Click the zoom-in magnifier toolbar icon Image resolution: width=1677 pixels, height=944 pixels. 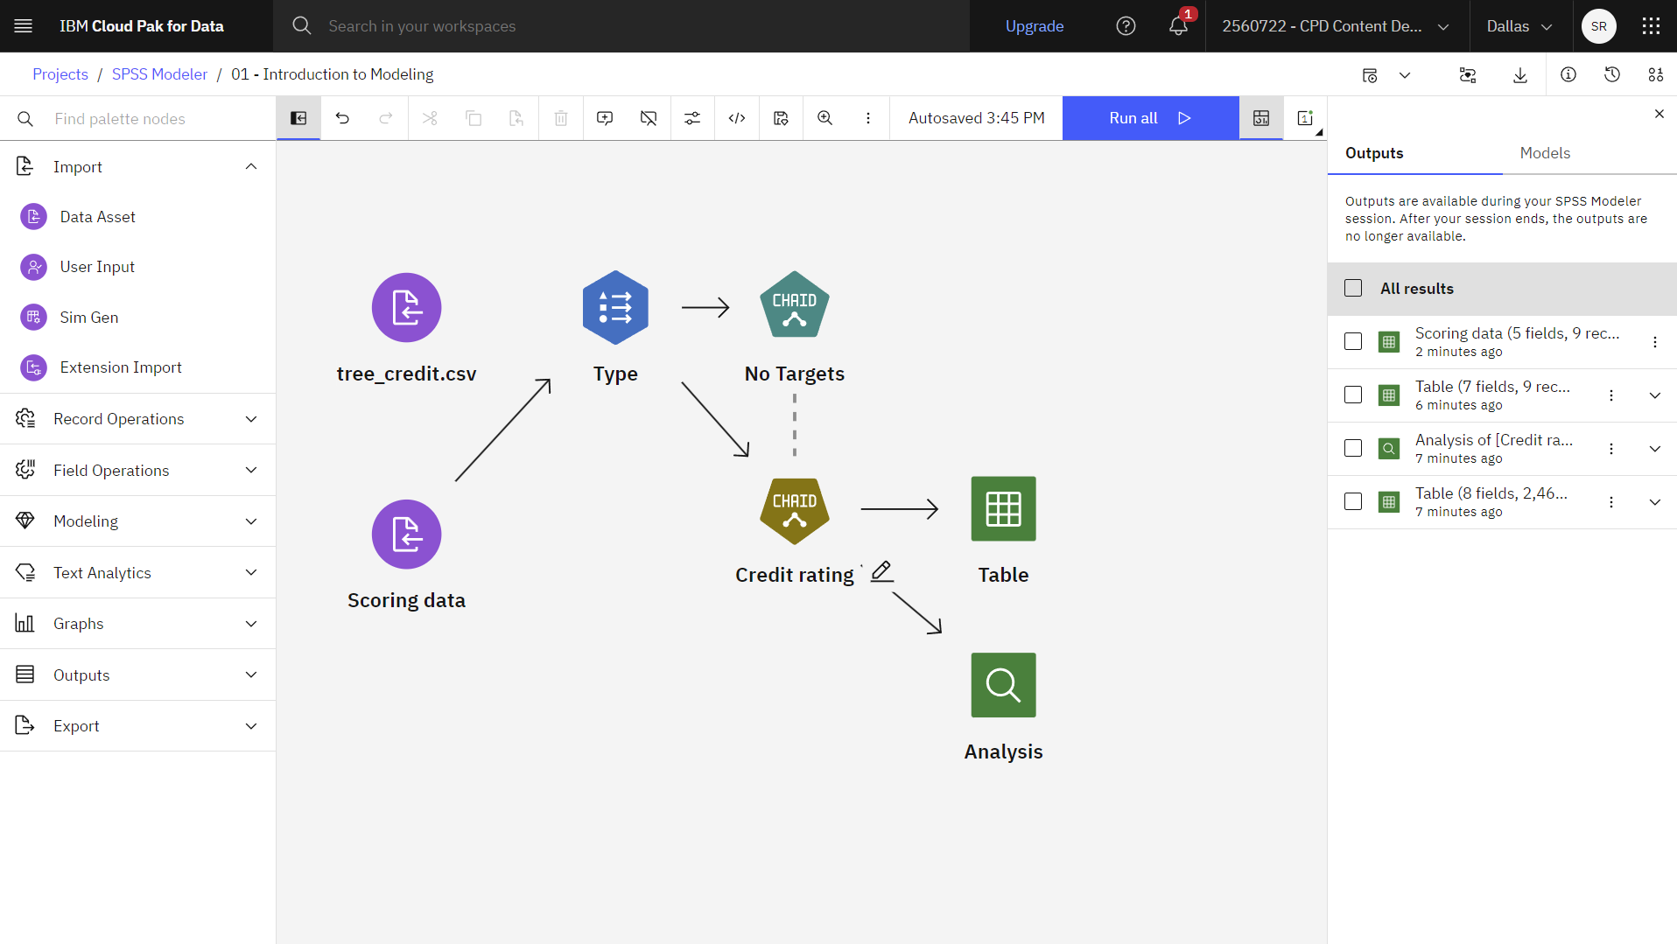[824, 118]
